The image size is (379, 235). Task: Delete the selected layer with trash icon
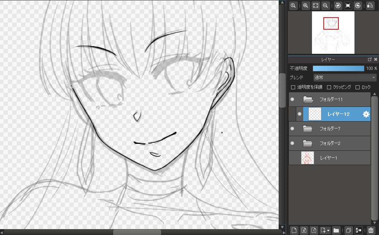coord(371,230)
